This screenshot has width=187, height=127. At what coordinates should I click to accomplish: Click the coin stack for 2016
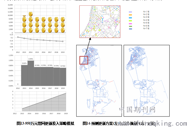tap(44, 25)
